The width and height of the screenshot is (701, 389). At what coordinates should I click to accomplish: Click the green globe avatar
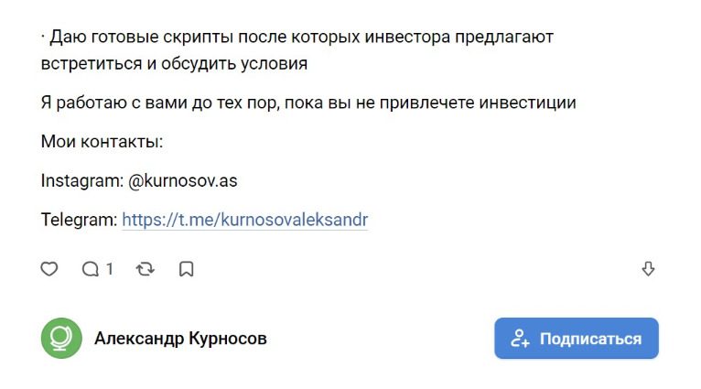click(61, 339)
